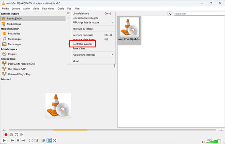The image size is (225, 144).
Task: Start playback with the Play button
Action: (4, 140)
